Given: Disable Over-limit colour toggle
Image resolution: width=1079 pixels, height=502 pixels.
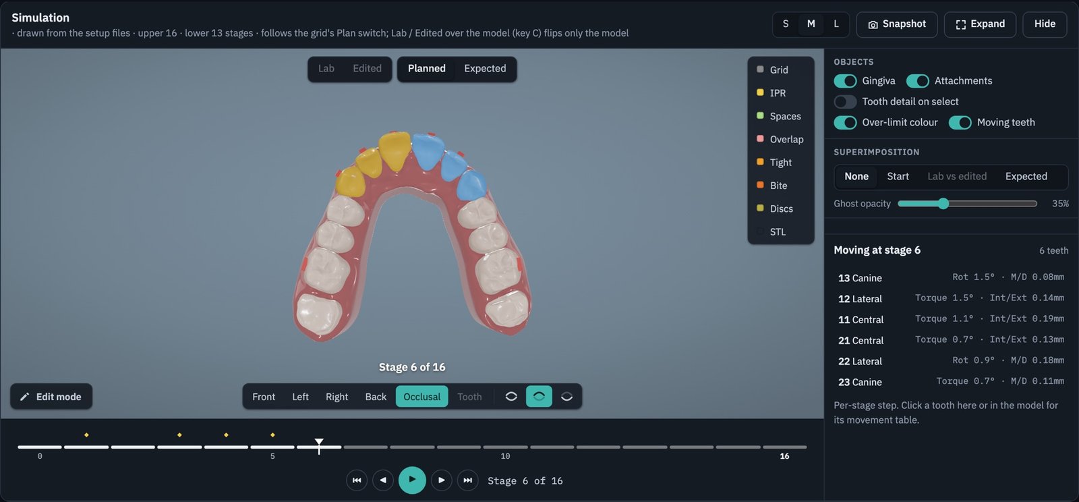Looking at the screenshot, I should tap(845, 123).
